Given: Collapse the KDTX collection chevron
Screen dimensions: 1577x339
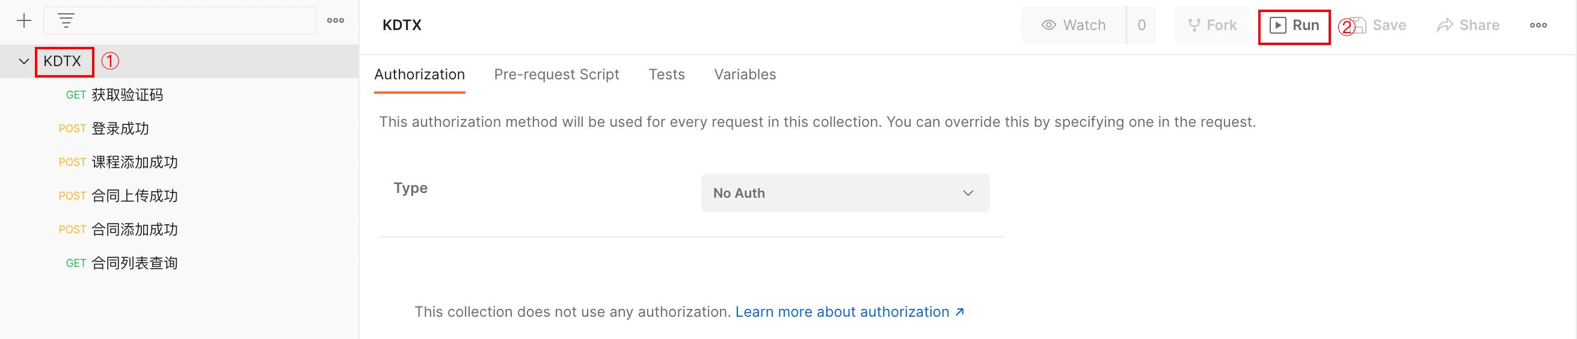Looking at the screenshot, I should click(24, 61).
